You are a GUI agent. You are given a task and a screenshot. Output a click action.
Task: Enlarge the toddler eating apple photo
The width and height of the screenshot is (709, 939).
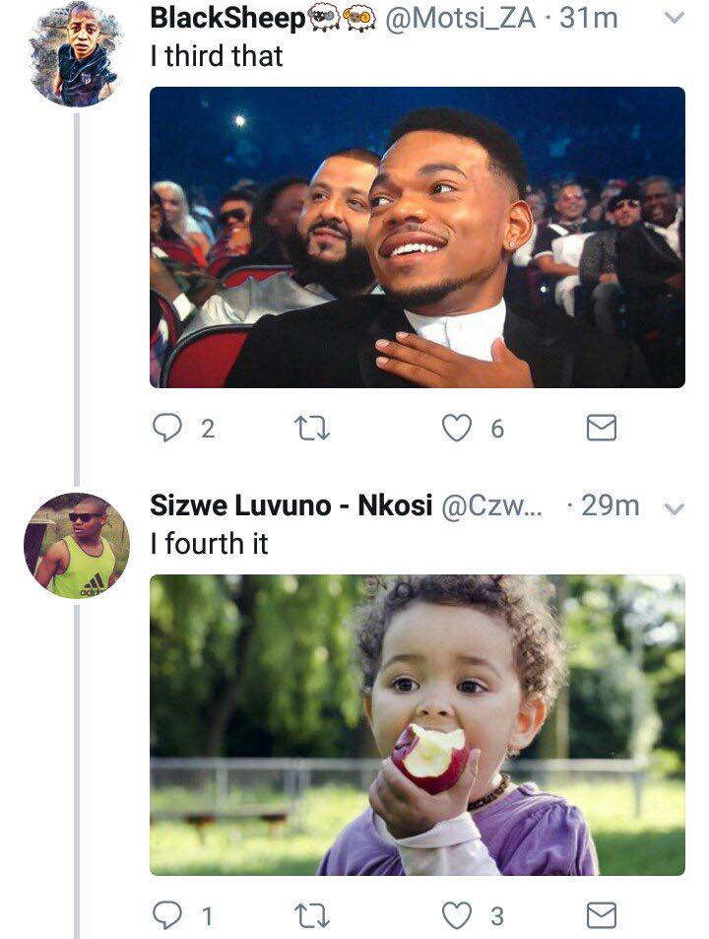tap(417, 725)
